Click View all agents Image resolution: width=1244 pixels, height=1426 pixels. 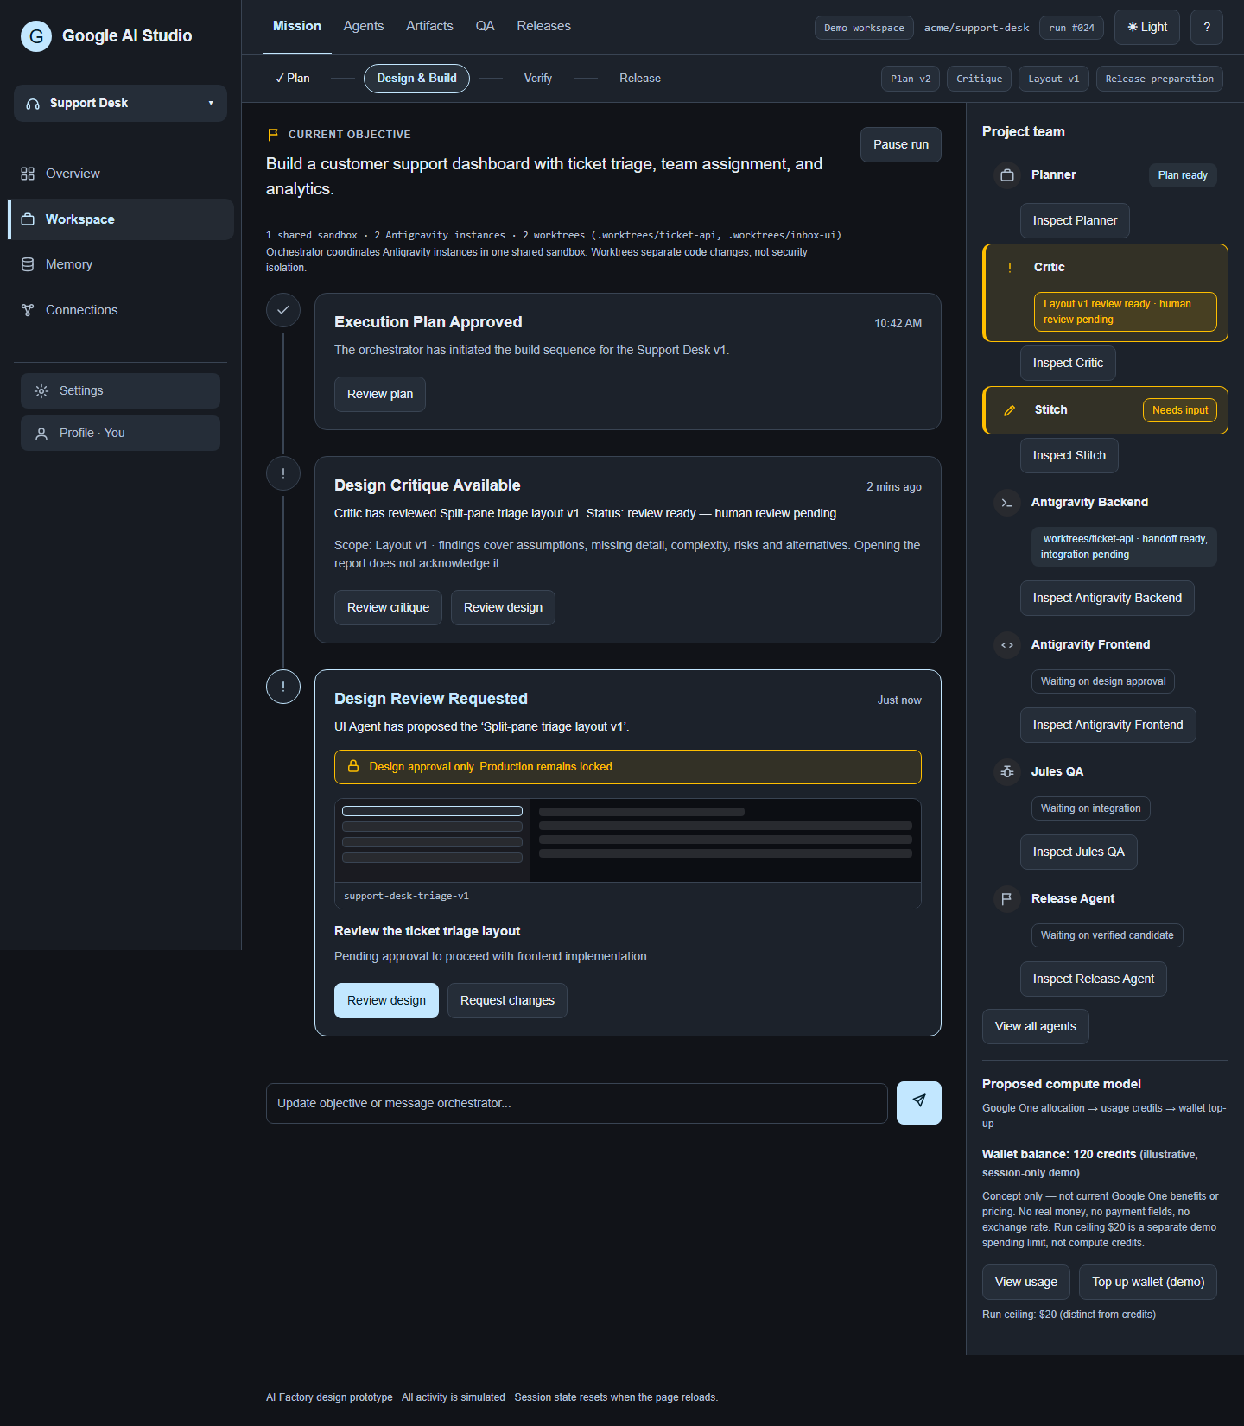pyautogui.click(x=1036, y=1026)
